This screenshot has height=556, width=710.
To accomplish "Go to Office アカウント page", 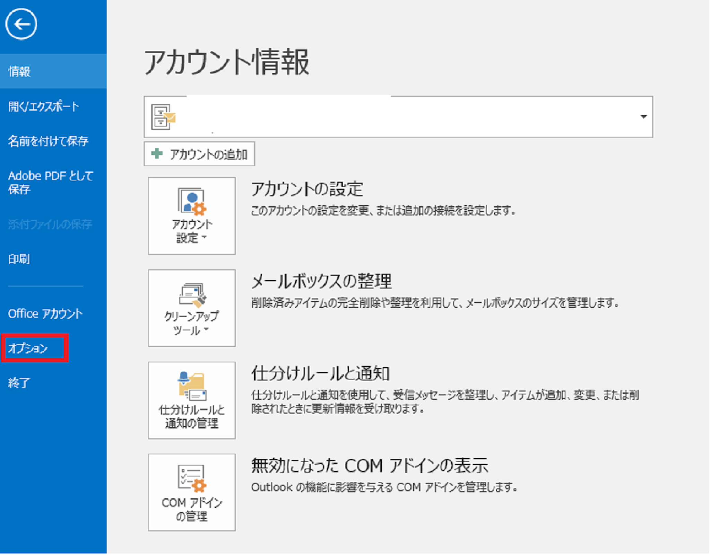I will tap(45, 314).
